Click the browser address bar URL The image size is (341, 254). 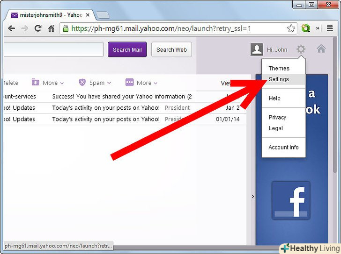click(x=161, y=28)
